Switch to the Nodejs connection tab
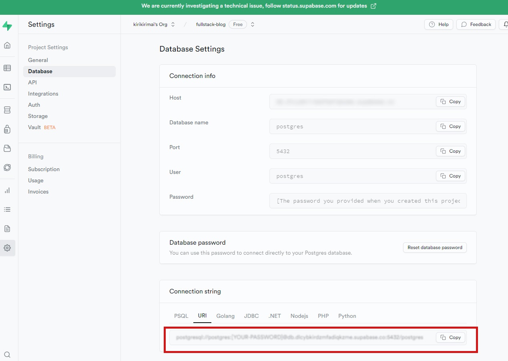This screenshot has width=508, height=361. click(x=299, y=316)
